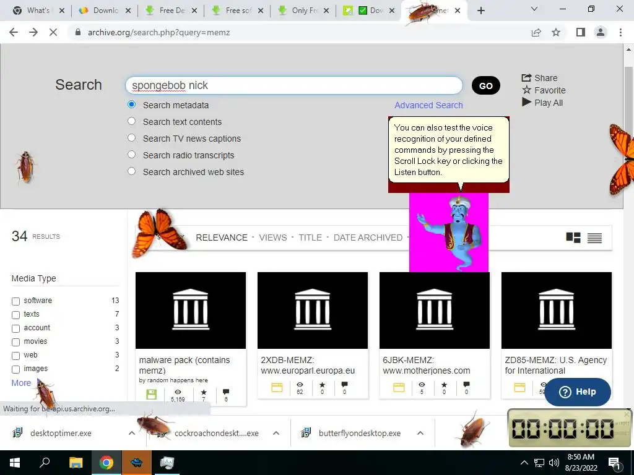
Task: Check the movies media type filter
Action: coord(15,342)
